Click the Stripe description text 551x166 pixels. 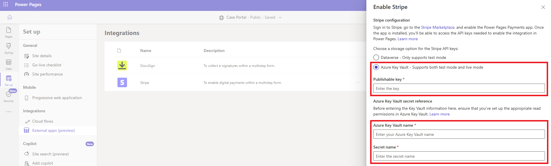(243, 83)
